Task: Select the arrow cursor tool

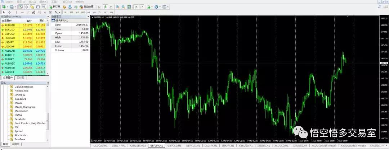Action: [4, 12]
